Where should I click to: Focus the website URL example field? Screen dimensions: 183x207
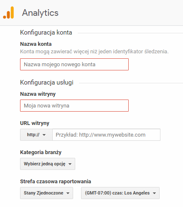[106, 135]
